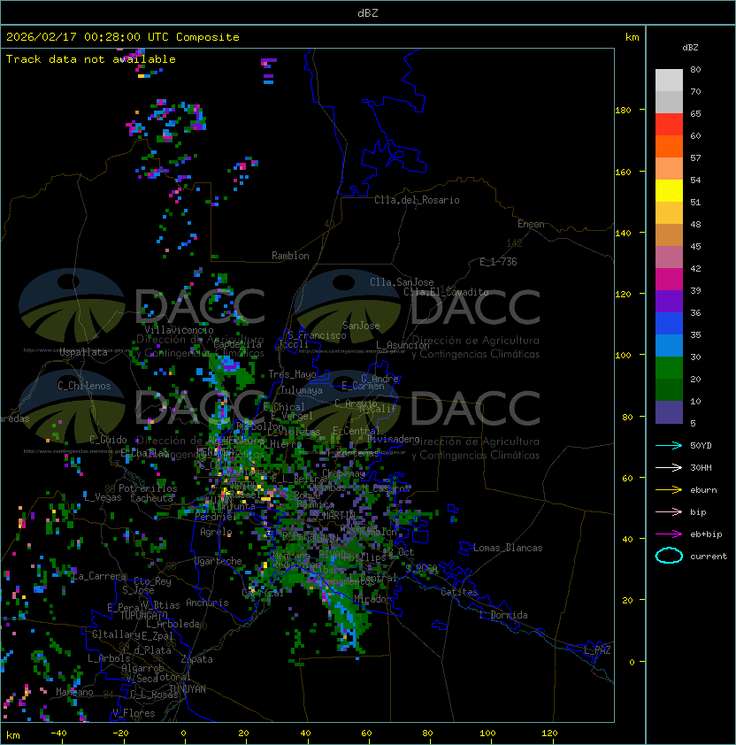Click the 'Encon' map label

pyautogui.click(x=531, y=224)
